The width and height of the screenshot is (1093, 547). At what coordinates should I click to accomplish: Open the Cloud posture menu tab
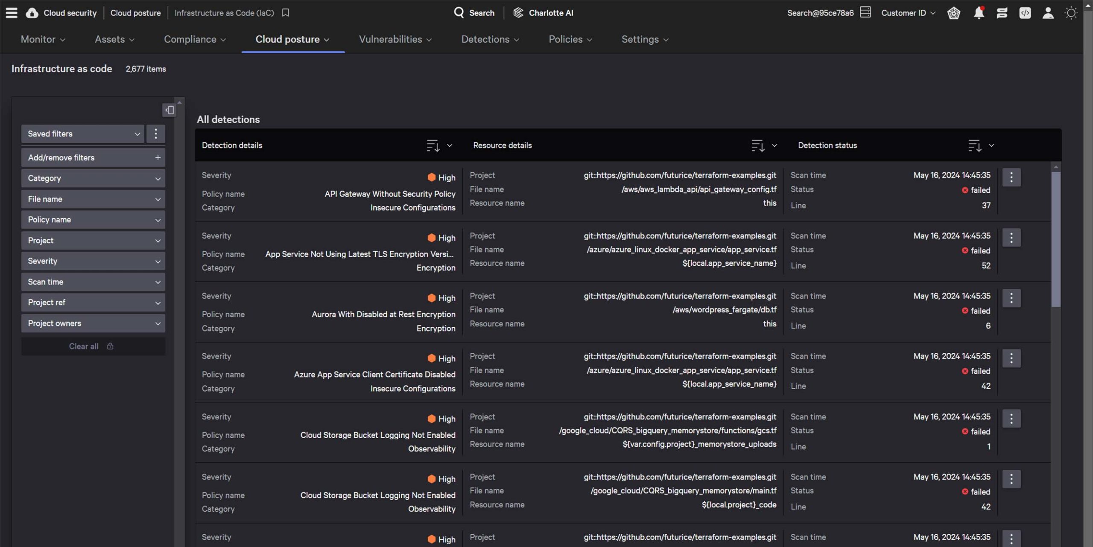point(292,39)
